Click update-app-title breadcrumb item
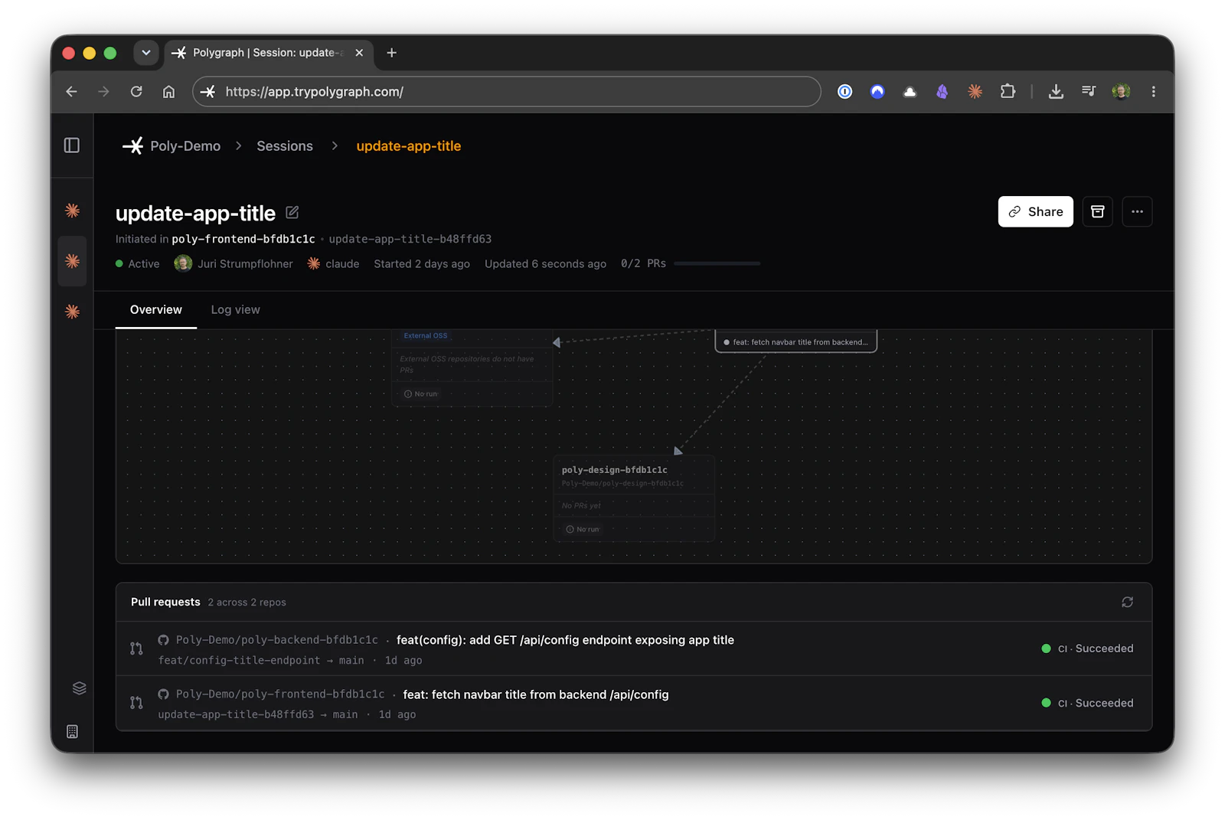Screen dimensions: 1225x820 point(409,145)
